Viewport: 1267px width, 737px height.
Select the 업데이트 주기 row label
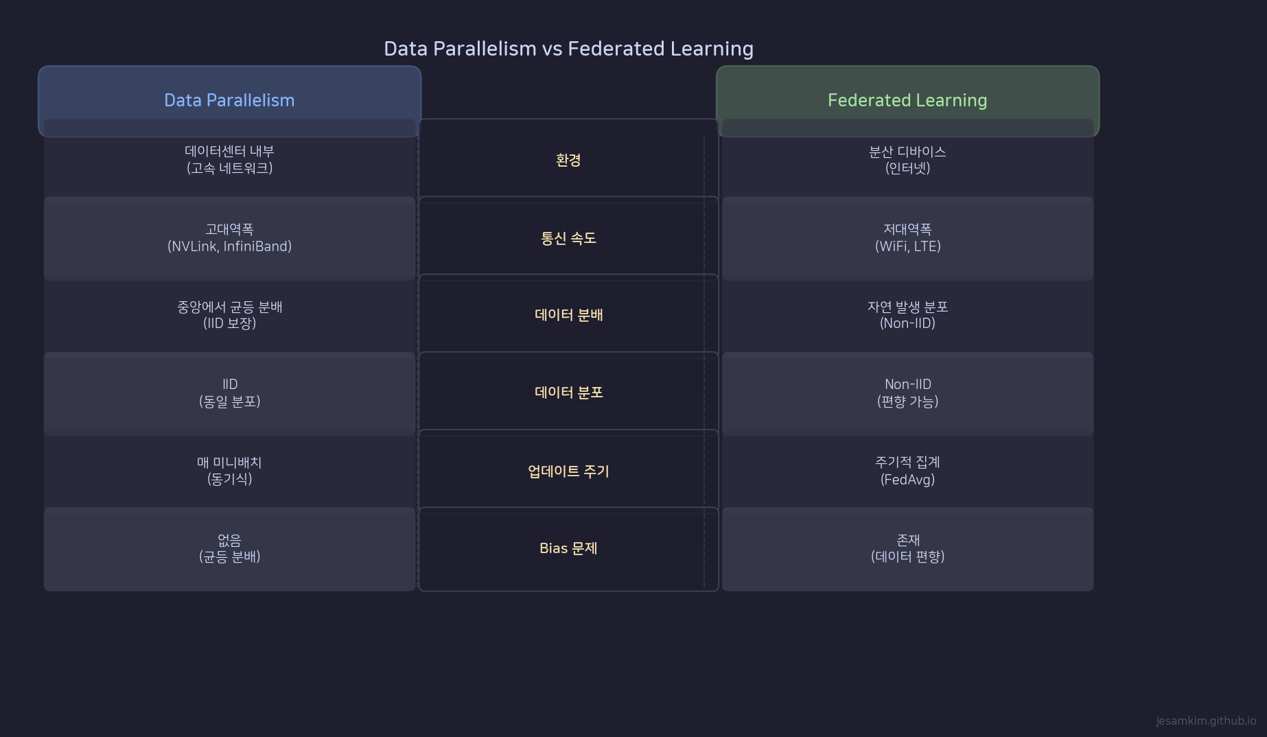click(568, 471)
